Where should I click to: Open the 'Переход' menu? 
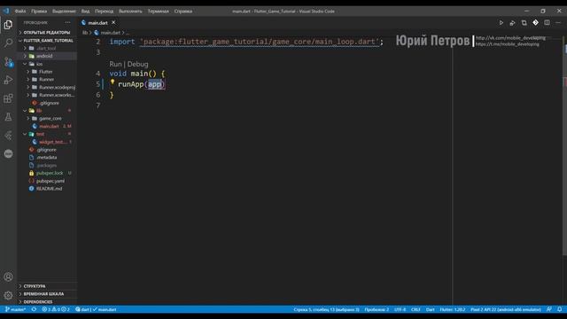click(105, 12)
